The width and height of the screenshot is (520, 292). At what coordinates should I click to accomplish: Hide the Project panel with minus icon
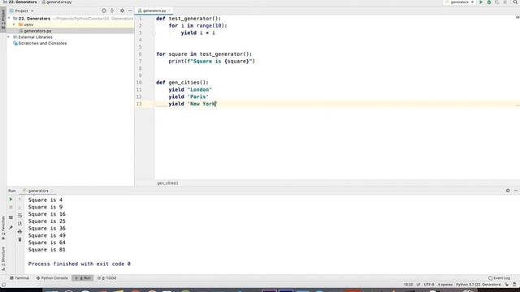pyautogui.click(x=130, y=11)
